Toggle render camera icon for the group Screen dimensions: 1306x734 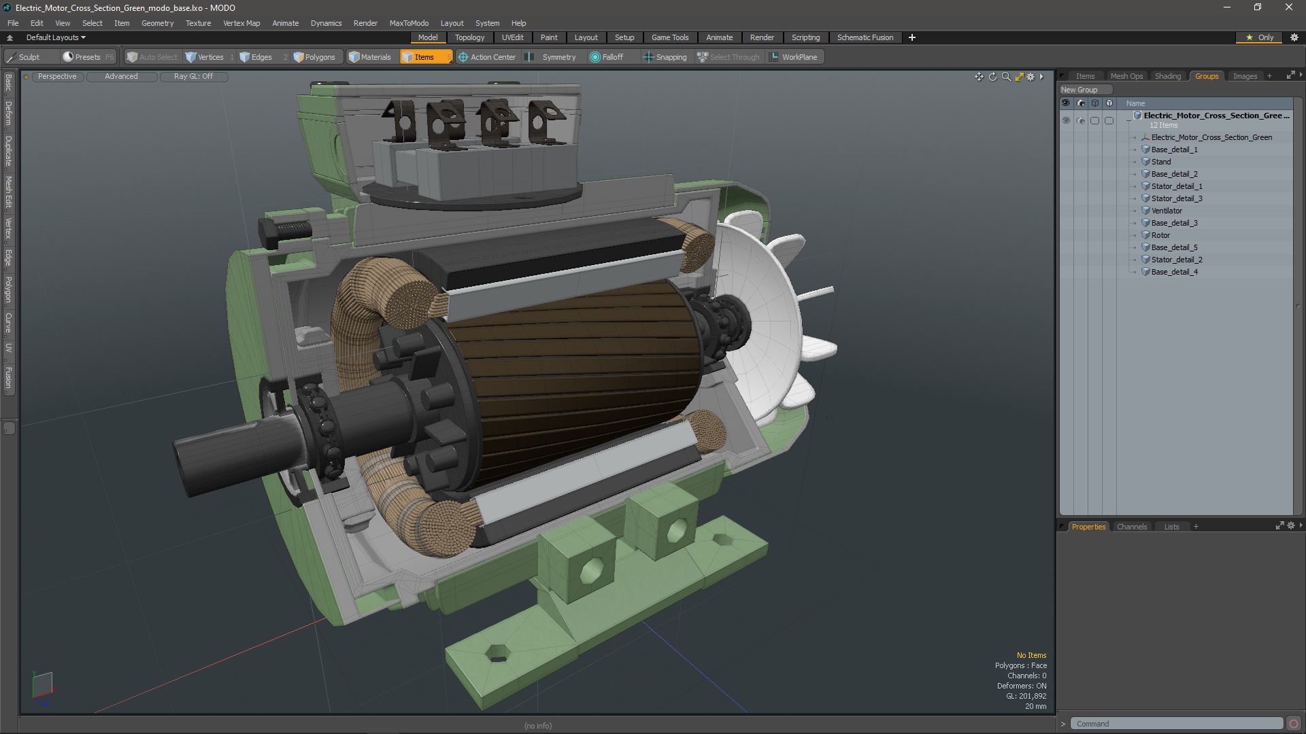pyautogui.click(x=1081, y=120)
